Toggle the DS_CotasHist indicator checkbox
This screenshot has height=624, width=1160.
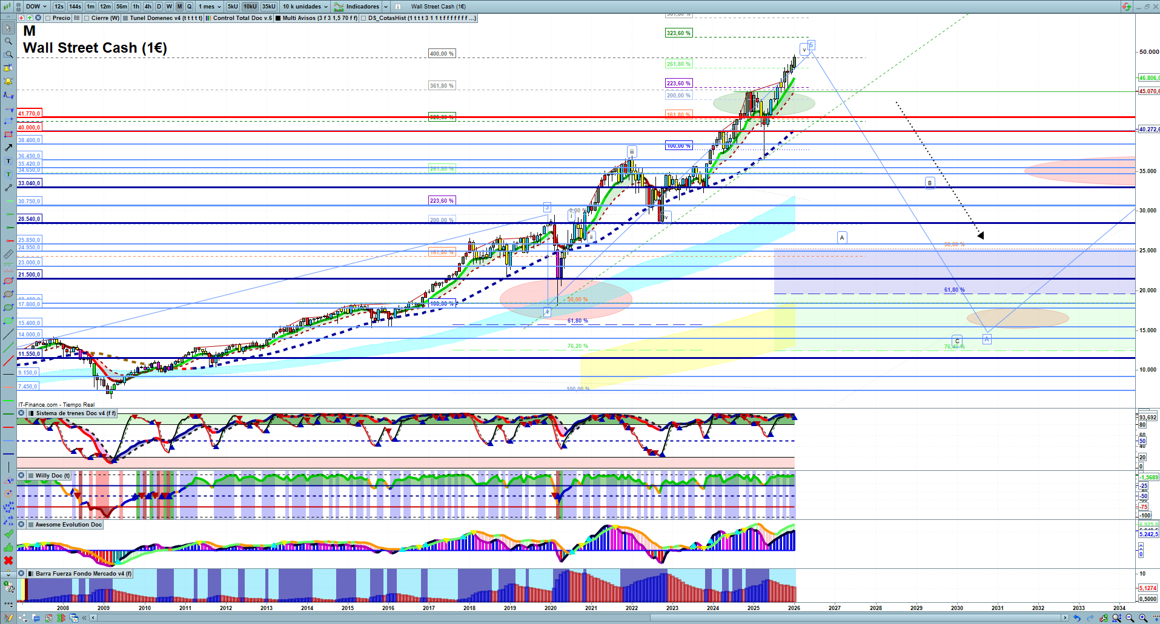pos(363,18)
